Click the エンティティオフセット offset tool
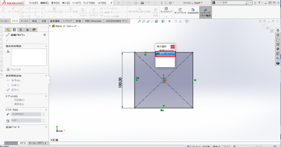The width and height of the screenshot is (281, 147). point(83,13)
